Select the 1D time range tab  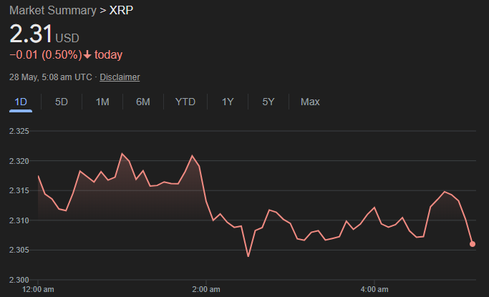[x=21, y=102]
